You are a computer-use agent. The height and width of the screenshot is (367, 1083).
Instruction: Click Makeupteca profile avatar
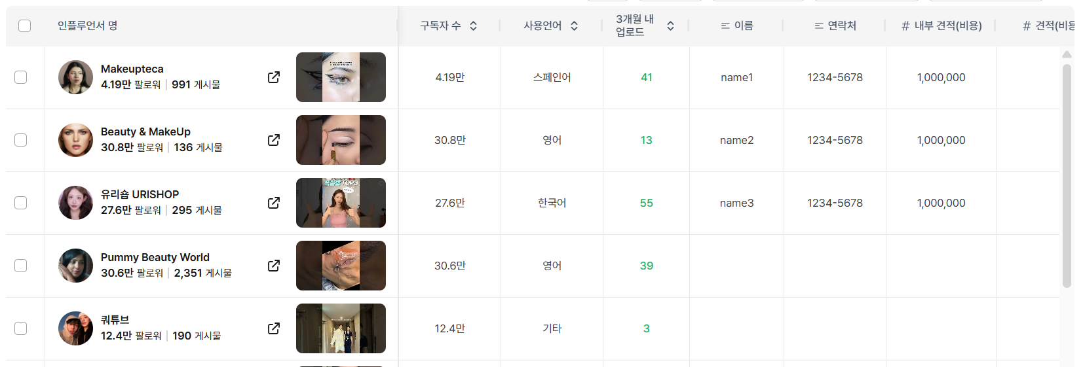[75, 77]
